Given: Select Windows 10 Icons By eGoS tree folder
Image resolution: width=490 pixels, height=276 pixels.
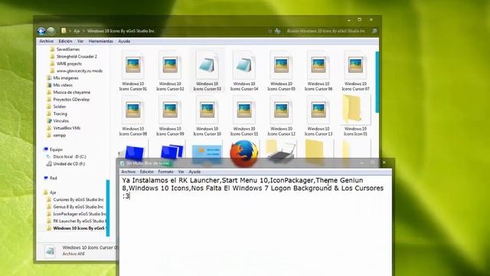Looking at the screenshot, I should point(76,228).
